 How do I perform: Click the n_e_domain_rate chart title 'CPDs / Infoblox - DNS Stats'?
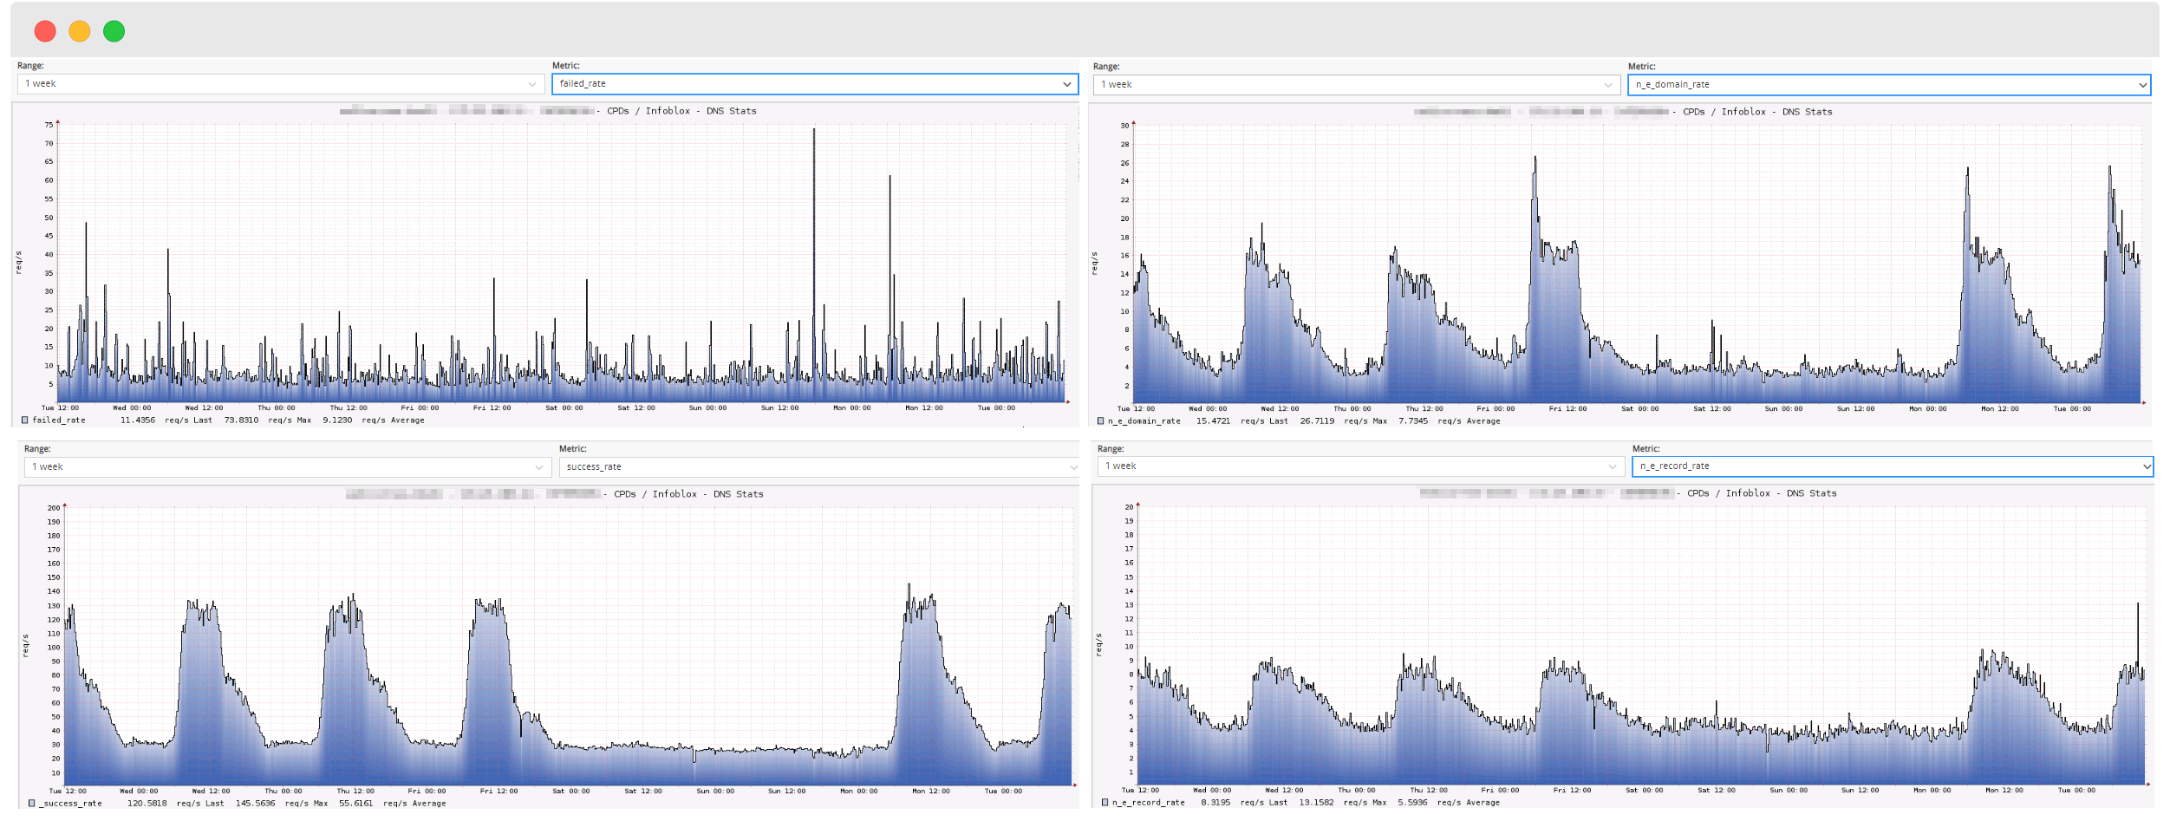[1757, 112]
